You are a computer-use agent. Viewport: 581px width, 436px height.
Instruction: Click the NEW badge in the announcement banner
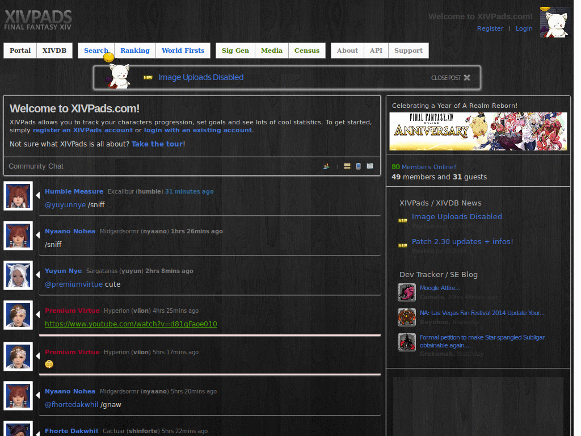[148, 77]
